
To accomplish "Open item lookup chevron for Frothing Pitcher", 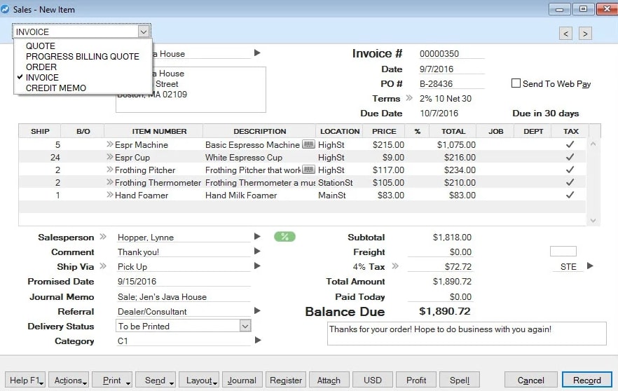I will click(109, 170).
